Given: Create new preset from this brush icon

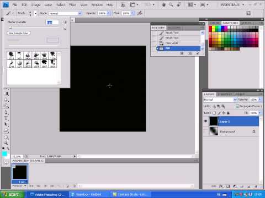Looking at the screenshot, I should [x=65, y=29].
